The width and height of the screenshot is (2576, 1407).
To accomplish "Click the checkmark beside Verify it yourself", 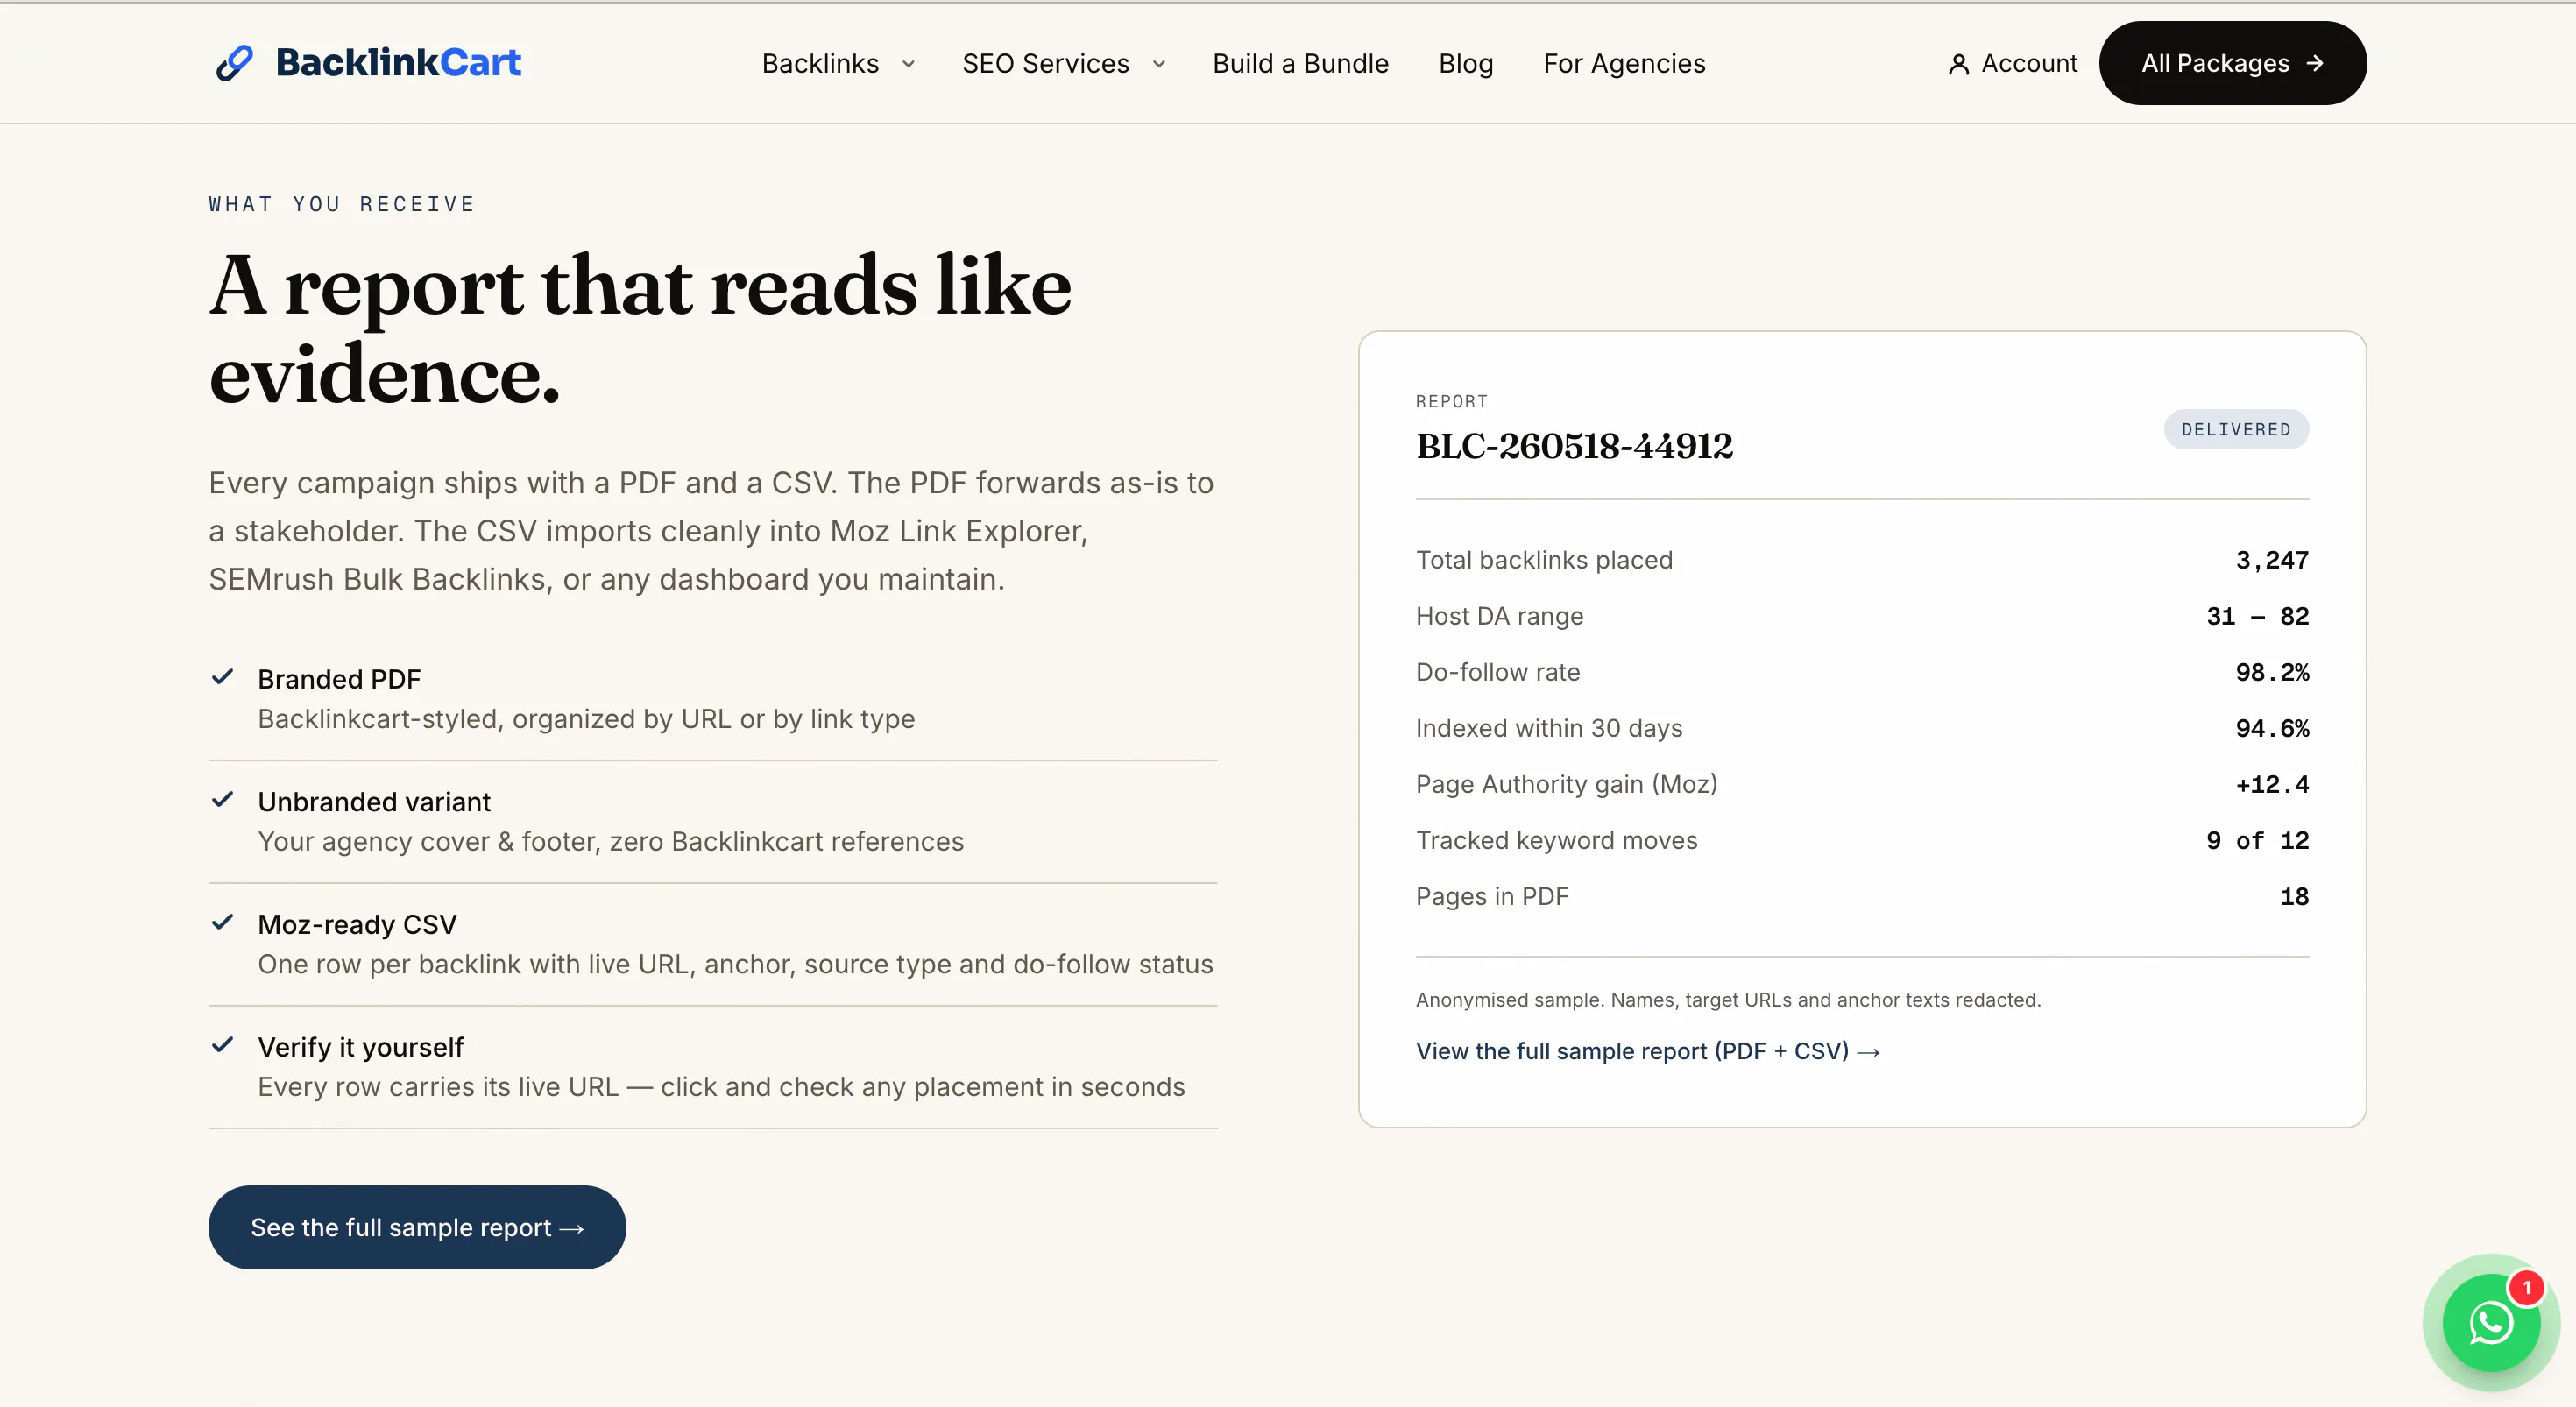I will click(222, 1045).
